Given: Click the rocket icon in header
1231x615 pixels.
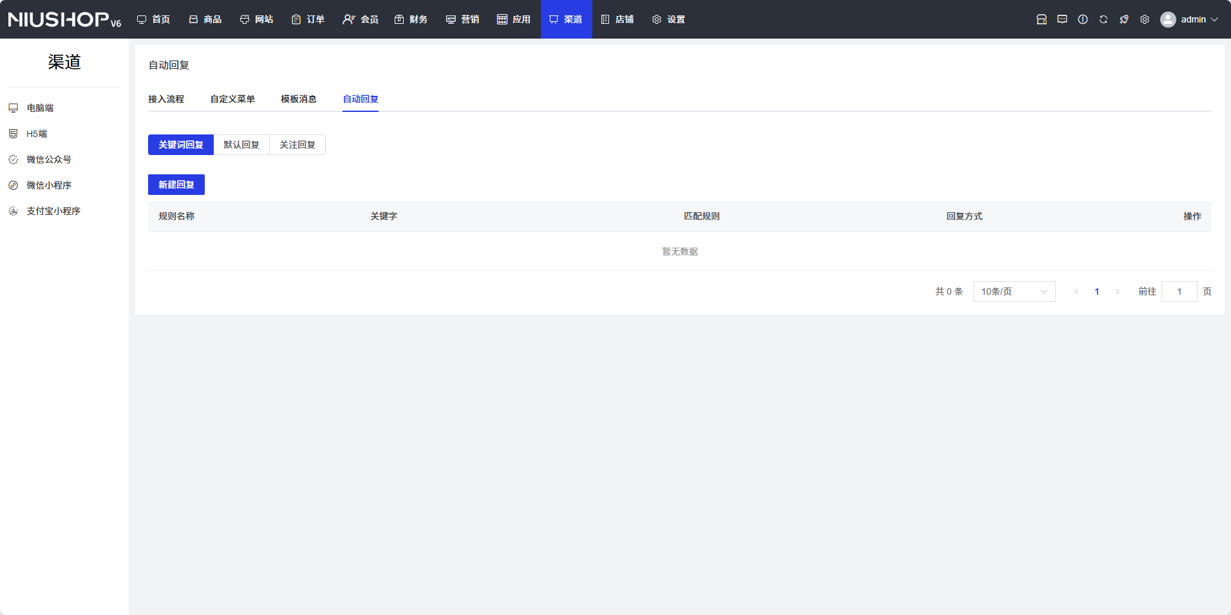Looking at the screenshot, I should pyautogui.click(x=1123, y=19).
